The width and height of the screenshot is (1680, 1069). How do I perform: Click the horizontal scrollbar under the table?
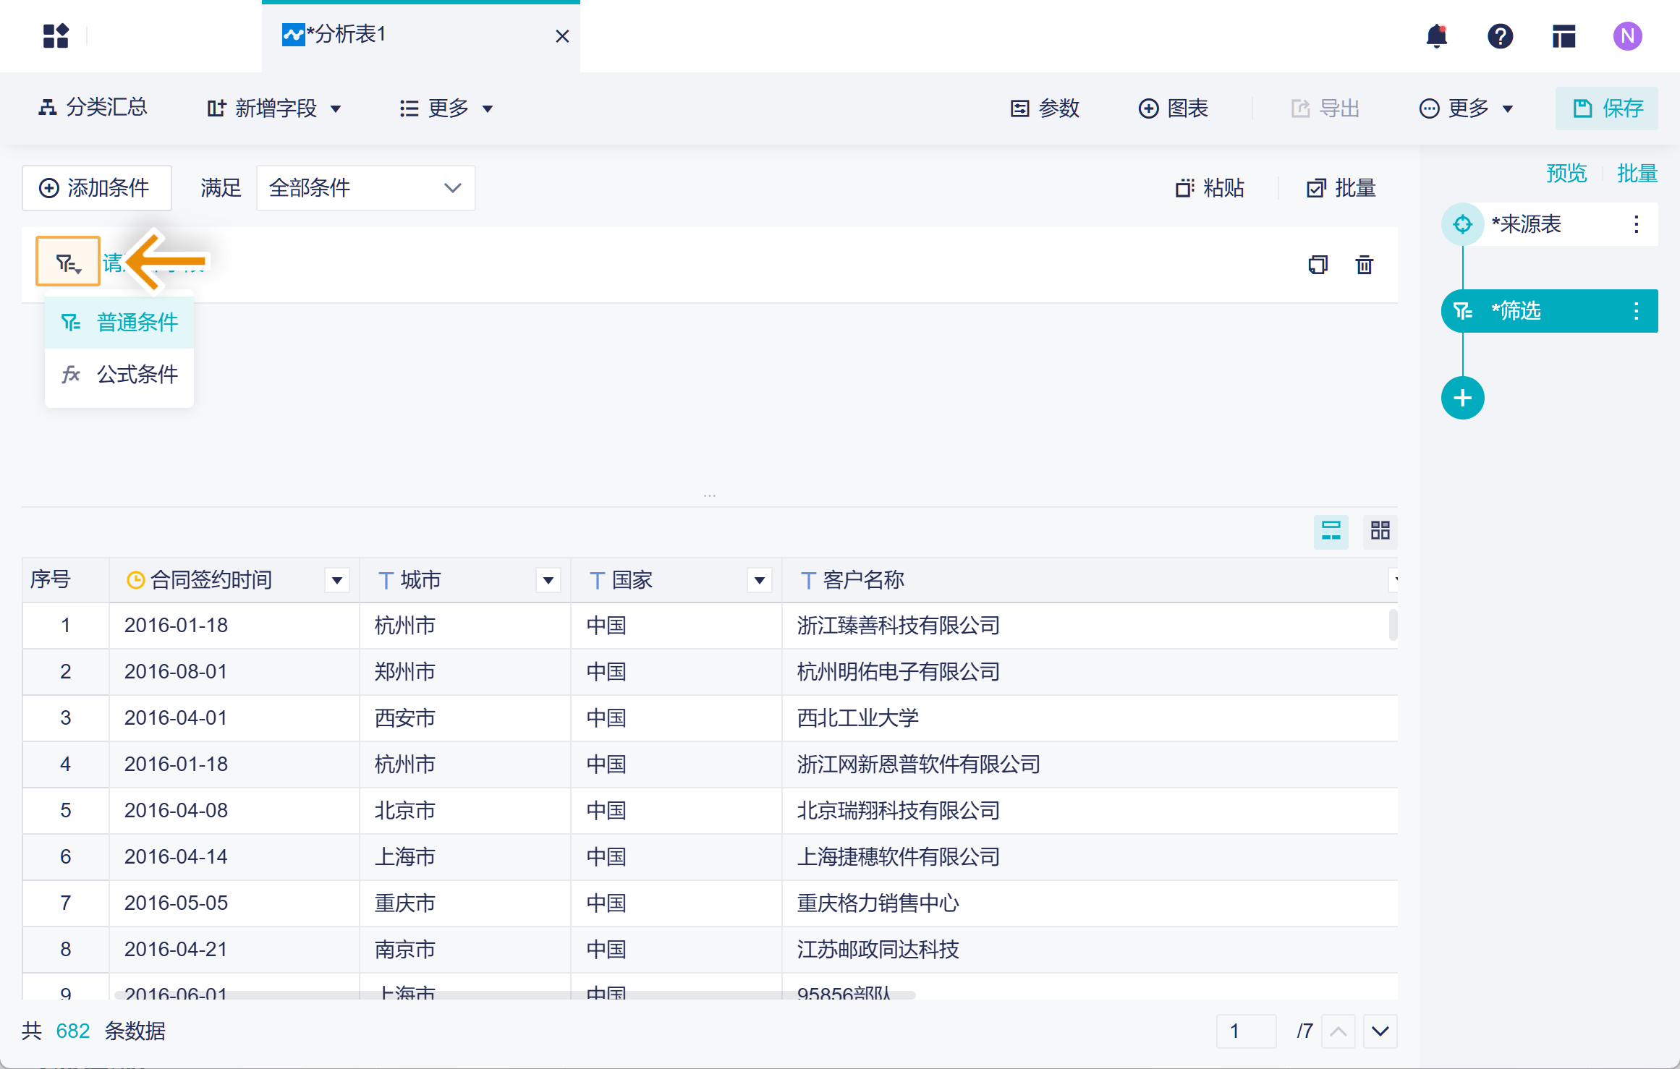pyautogui.click(x=514, y=995)
